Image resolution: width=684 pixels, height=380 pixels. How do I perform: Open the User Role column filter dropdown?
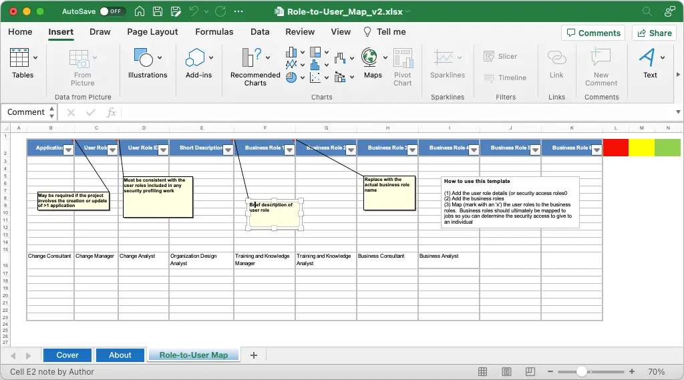(x=112, y=150)
